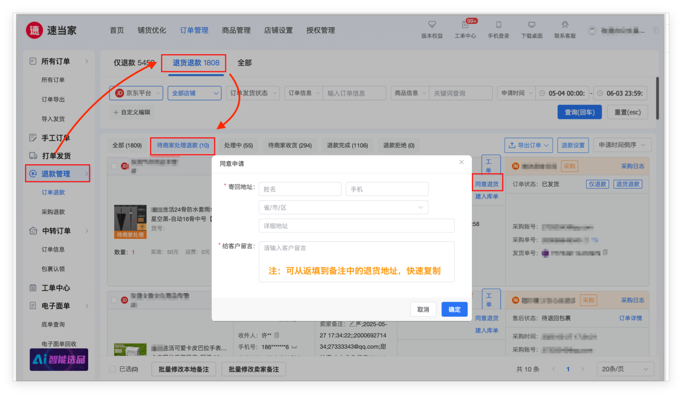Click the 查询(回车) search button
The image size is (682, 394).
[x=579, y=112]
